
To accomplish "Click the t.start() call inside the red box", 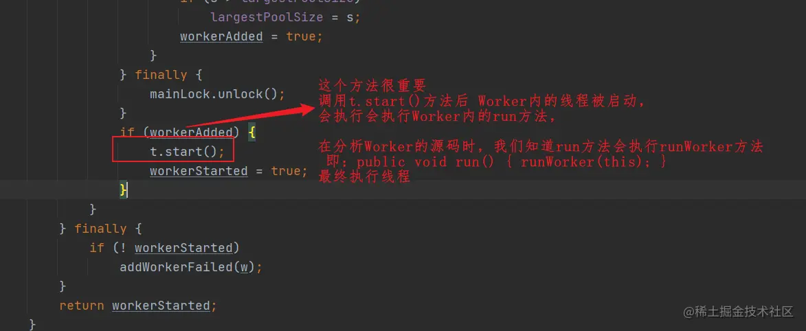I will click(x=187, y=152).
